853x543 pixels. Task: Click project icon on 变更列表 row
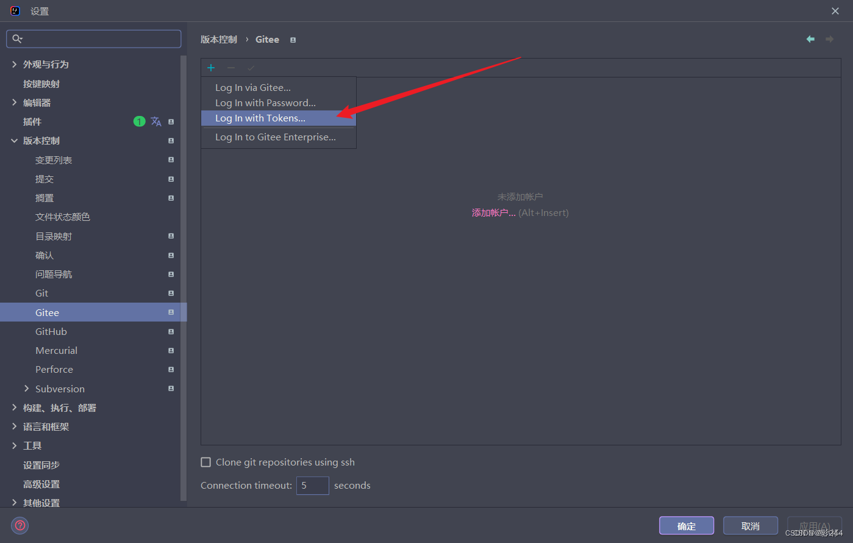(x=171, y=160)
